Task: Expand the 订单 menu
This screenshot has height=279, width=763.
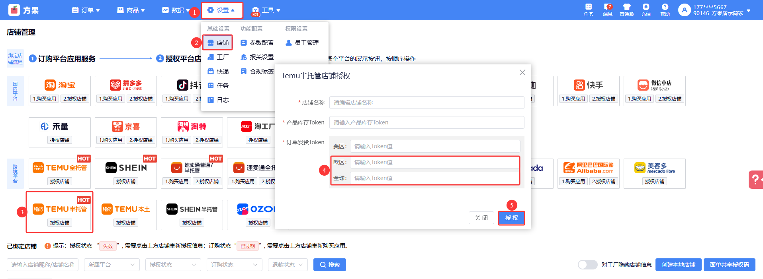Action: coord(86,10)
